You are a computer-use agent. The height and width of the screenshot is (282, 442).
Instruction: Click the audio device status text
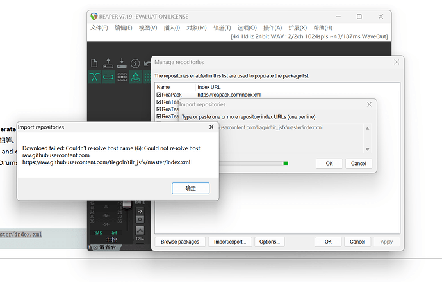click(309, 36)
